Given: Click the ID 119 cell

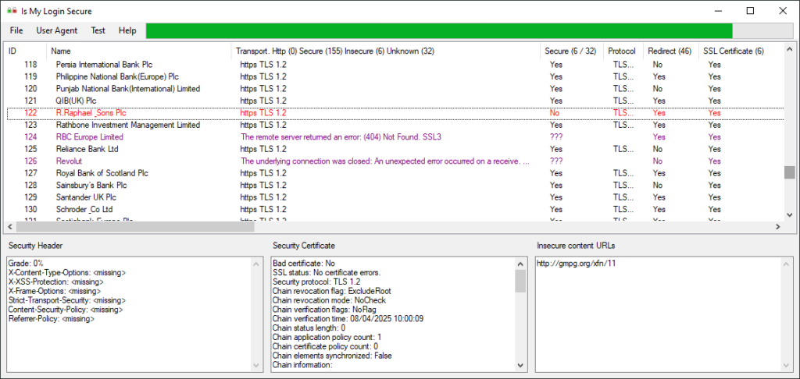Looking at the screenshot, I should tap(30, 76).
